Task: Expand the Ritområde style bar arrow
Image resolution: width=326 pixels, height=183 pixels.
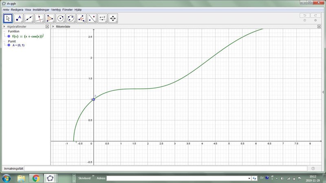Action: pos(53,26)
